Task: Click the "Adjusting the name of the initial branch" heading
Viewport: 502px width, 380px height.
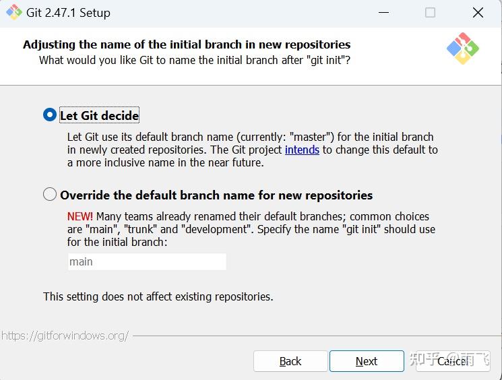Action: (x=187, y=44)
